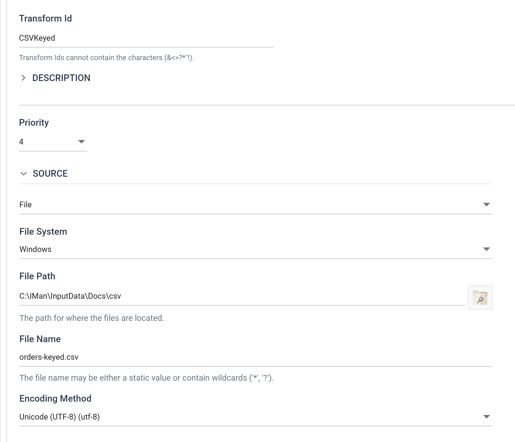Click the Encoding Method label
515x442 pixels.
point(55,399)
